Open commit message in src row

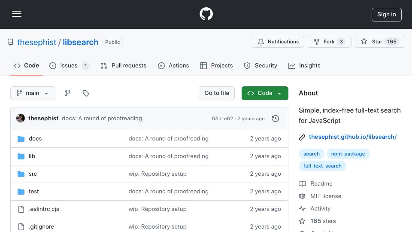(x=158, y=174)
